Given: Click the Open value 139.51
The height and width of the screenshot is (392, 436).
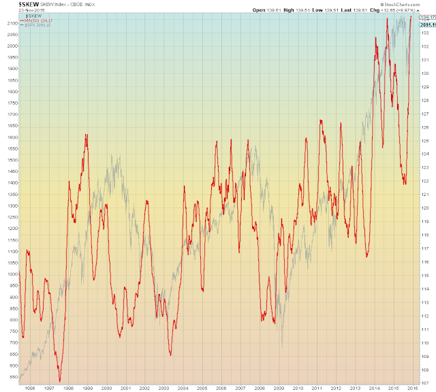Looking at the screenshot, I should tap(274, 10).
